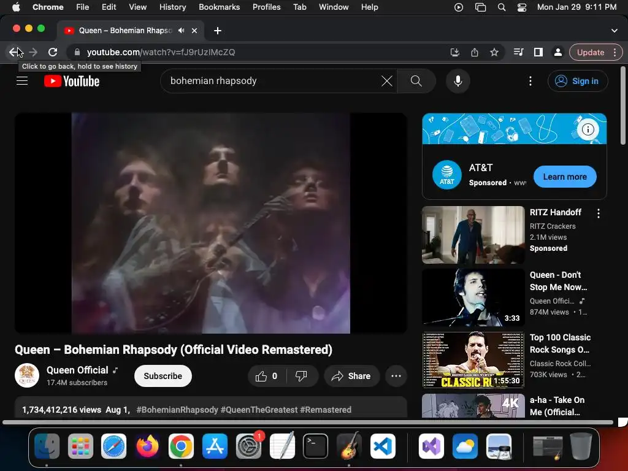This screenshot has height=471, width=628.
Task: Open YouTube settings three-dot menu
Action: tap(530, 81)
